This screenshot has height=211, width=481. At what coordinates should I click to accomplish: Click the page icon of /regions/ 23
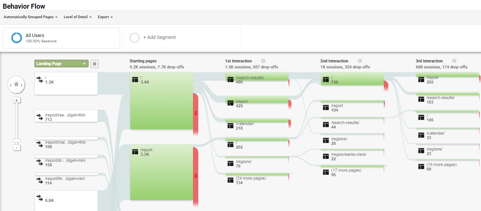pos(421,151)
